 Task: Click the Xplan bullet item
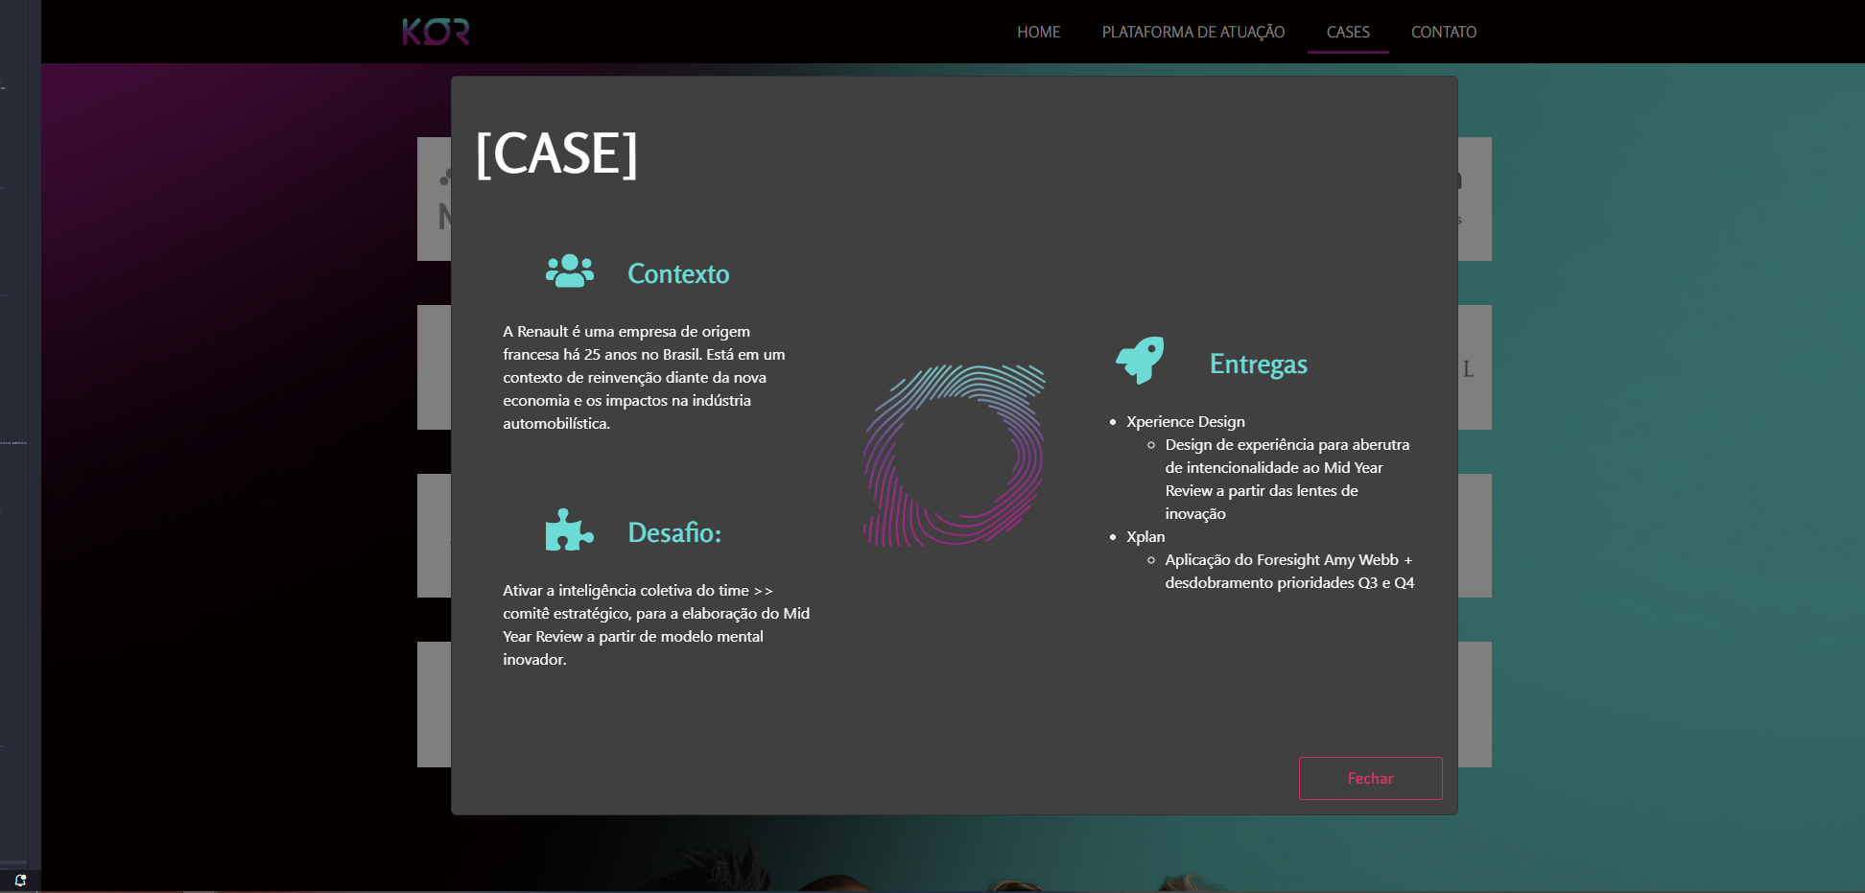click(x=1145, y=537)
